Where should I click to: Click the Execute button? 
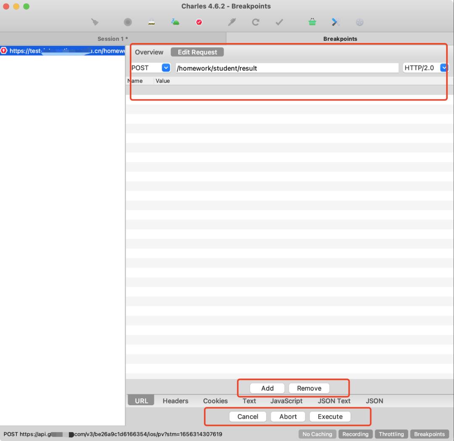(x=330, y=417)
